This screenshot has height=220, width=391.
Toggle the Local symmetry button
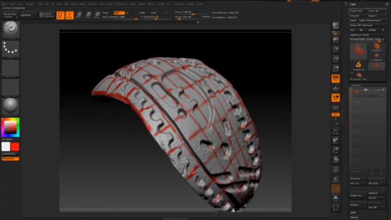point(335,98)
